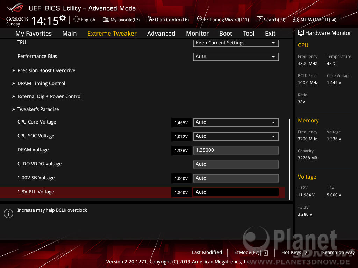Click Search on FAQ
The width and height of the screenshot is (358, 268).
coord(338,253)
